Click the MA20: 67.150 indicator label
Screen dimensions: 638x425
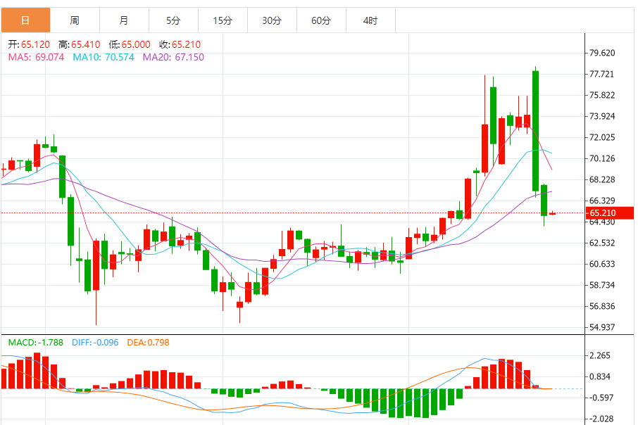(173, 57)
